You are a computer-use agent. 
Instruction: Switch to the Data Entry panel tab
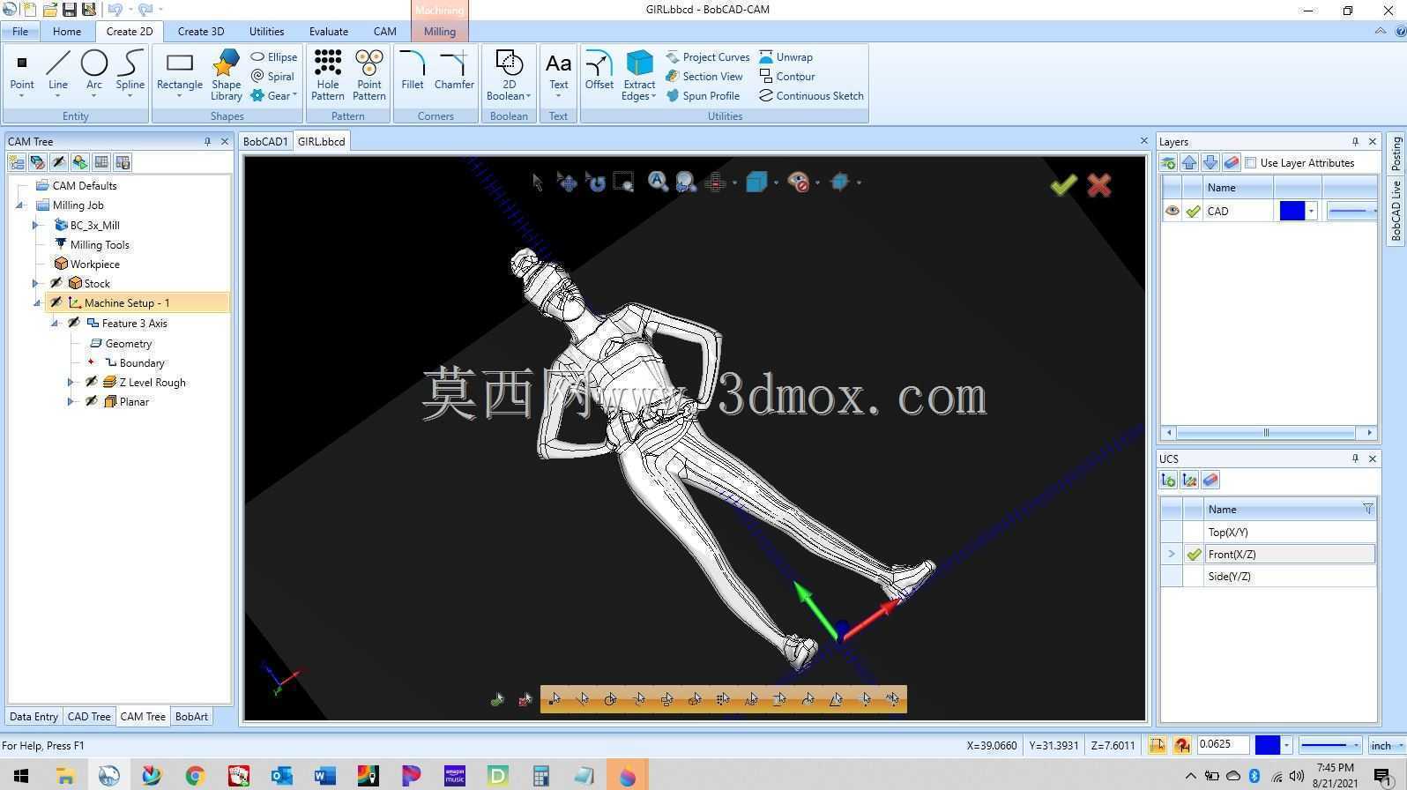33,717
